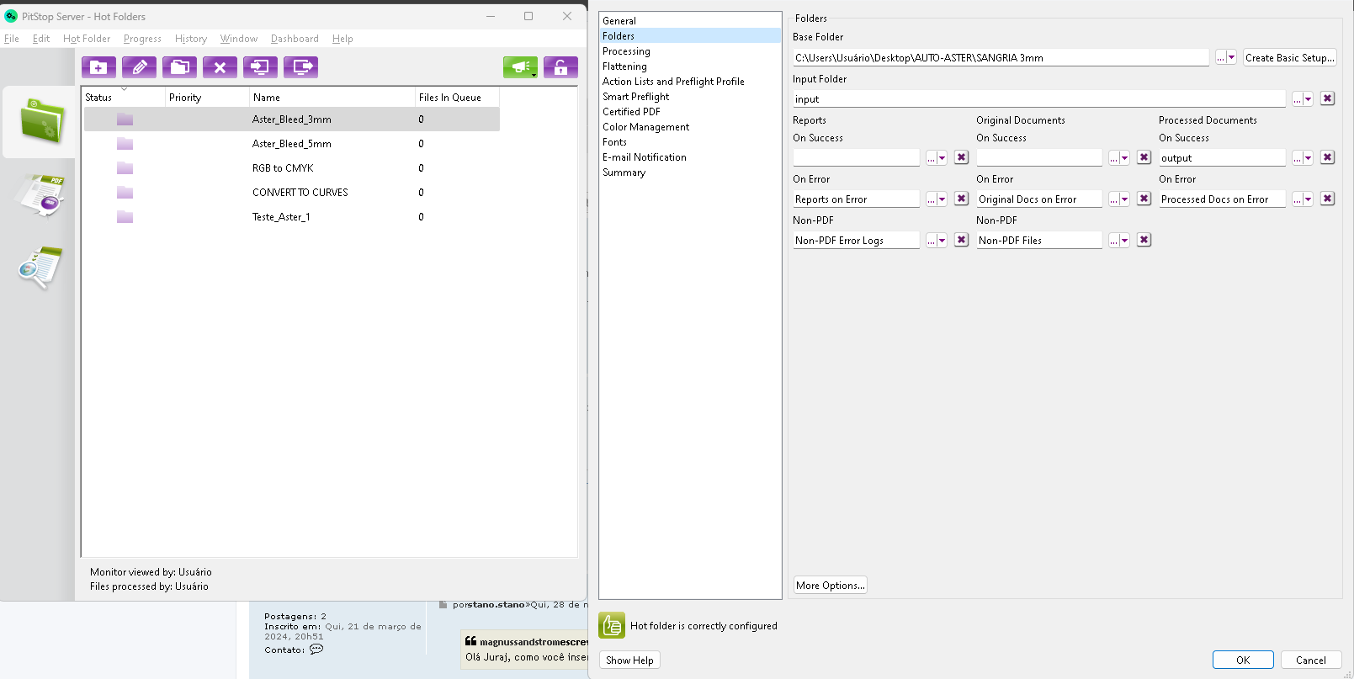
Task: Clear Reports On Success folder
Action: coord(961,157)
